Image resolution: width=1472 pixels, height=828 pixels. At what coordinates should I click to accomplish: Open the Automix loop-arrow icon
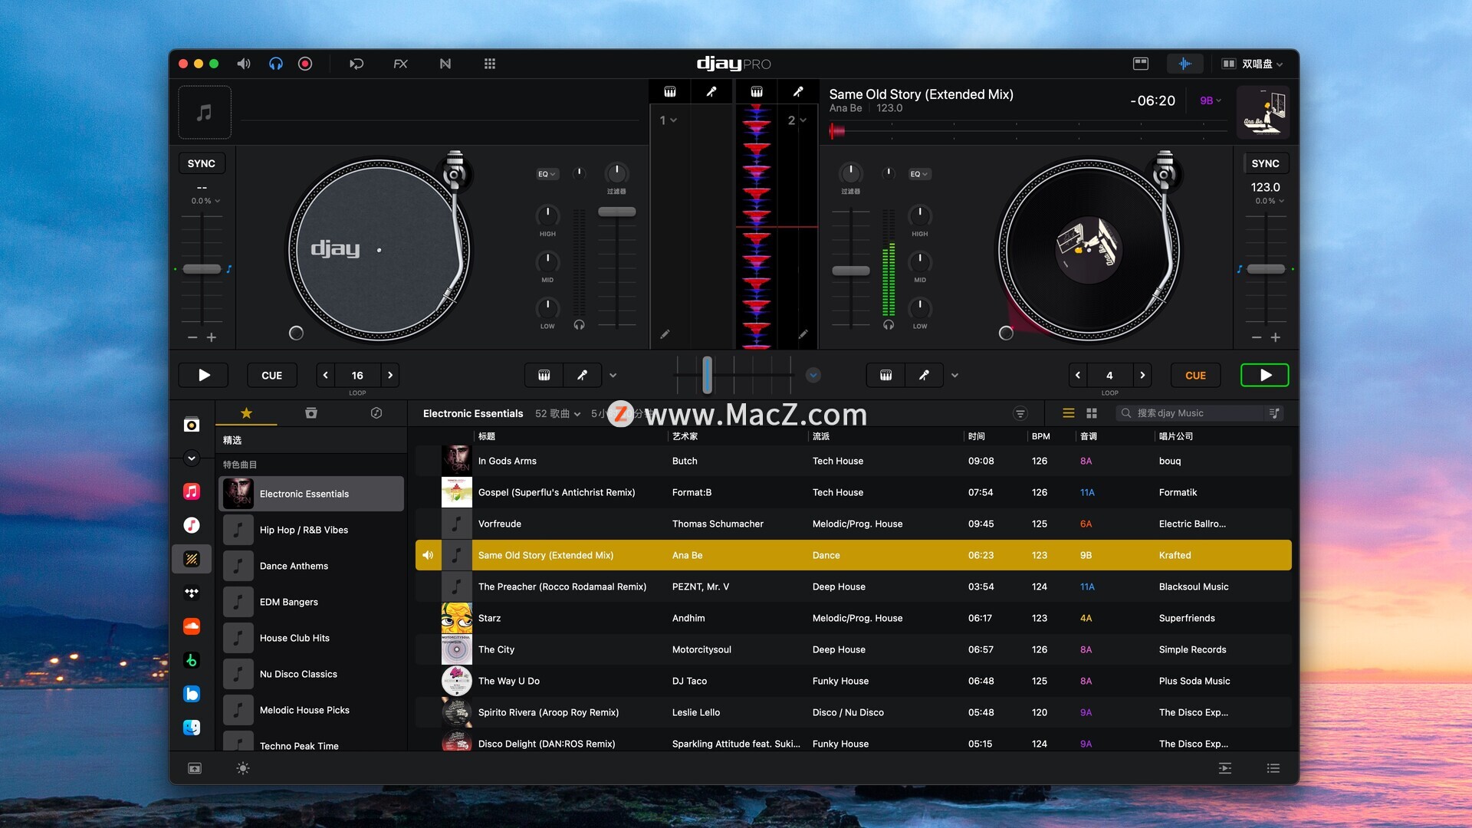pyautogui.click(x=356, y=64)
